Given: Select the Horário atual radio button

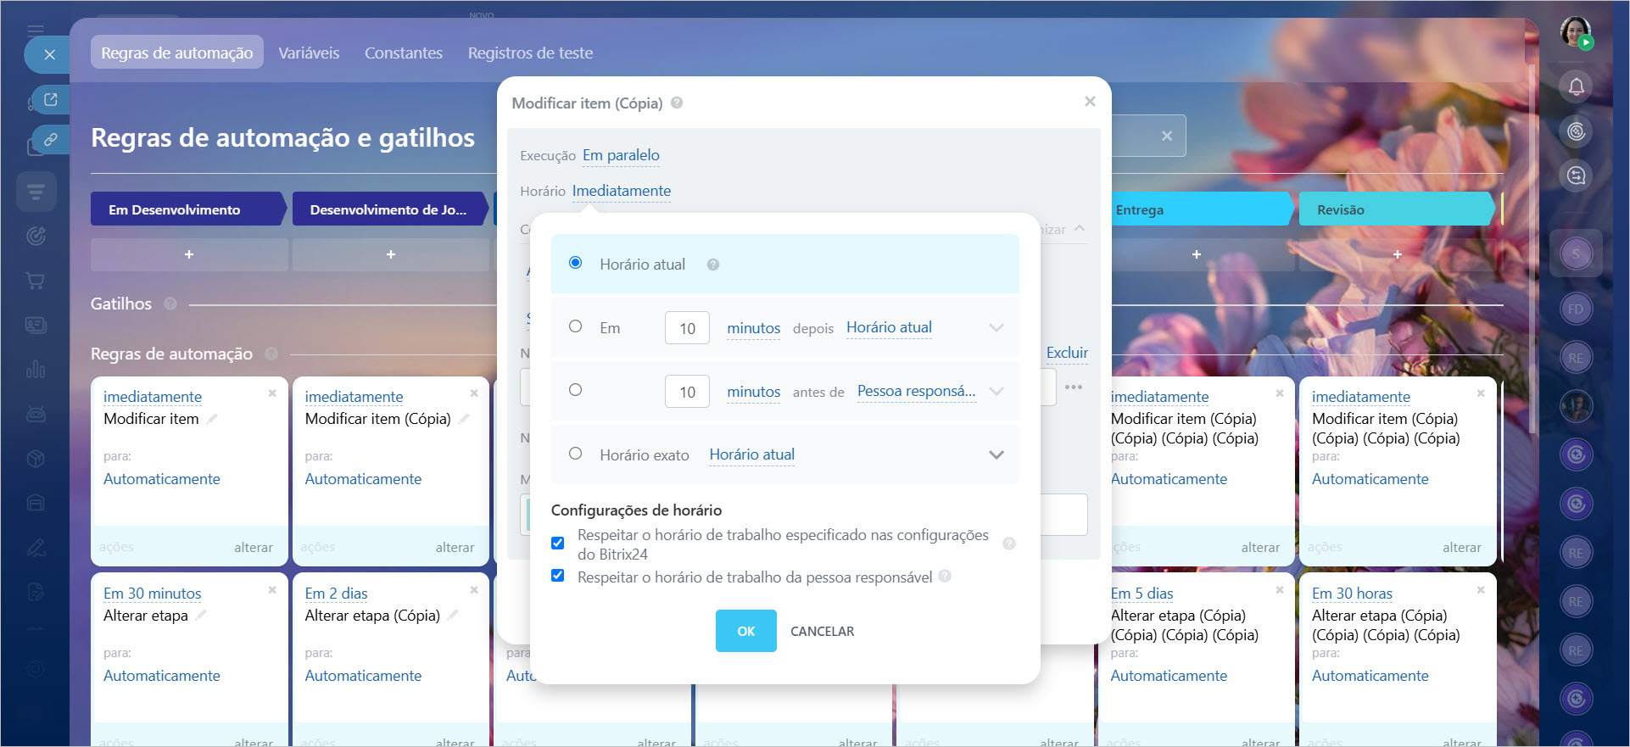Looking at the screenshot, I should coord(575,263).
